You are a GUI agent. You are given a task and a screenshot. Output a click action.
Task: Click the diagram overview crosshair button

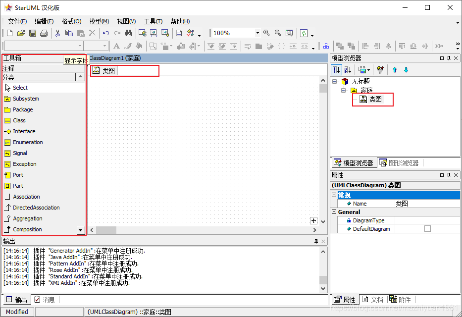pyautogui.click(x=314, y=221)
